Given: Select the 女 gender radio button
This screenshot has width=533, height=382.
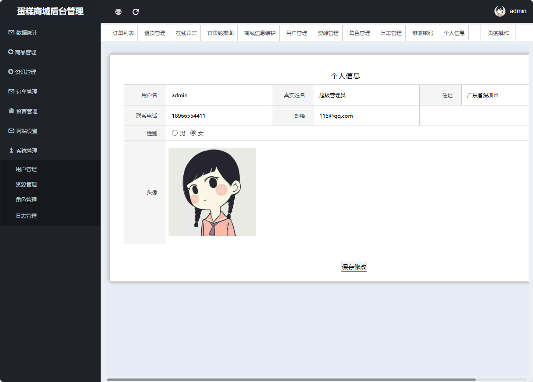Looking at the screenshot, I should point(193,133).
